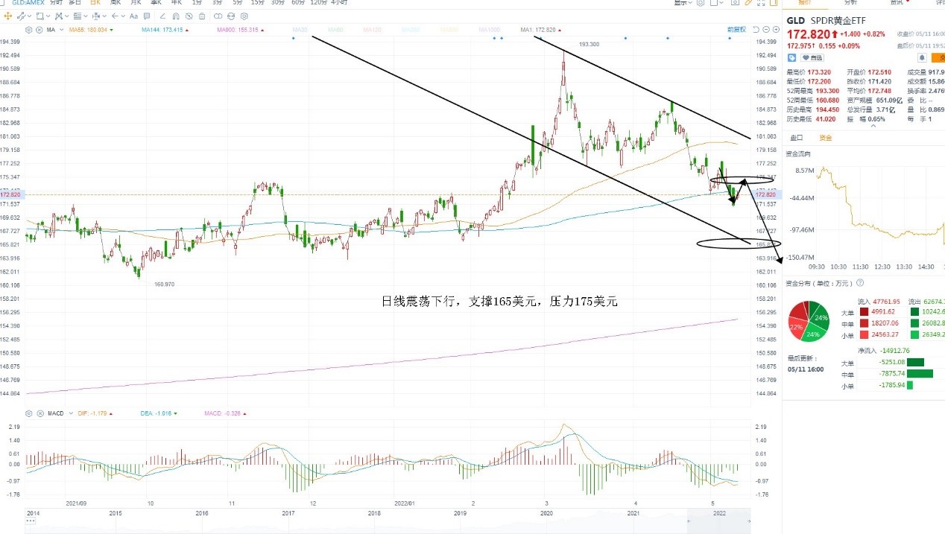
Task: Select the Aa text annotation tool
Action: coord(133,16)
